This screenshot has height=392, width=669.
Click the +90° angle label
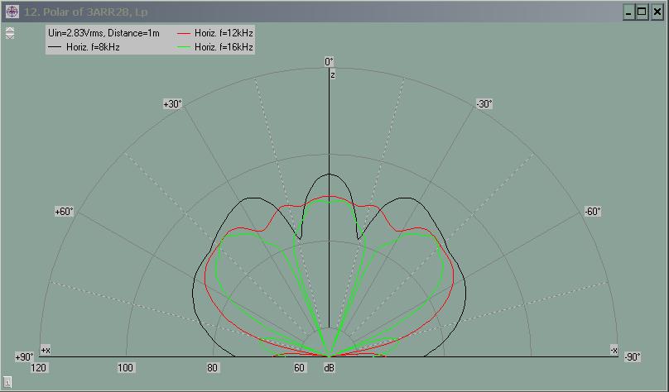[x=24, y=357]
